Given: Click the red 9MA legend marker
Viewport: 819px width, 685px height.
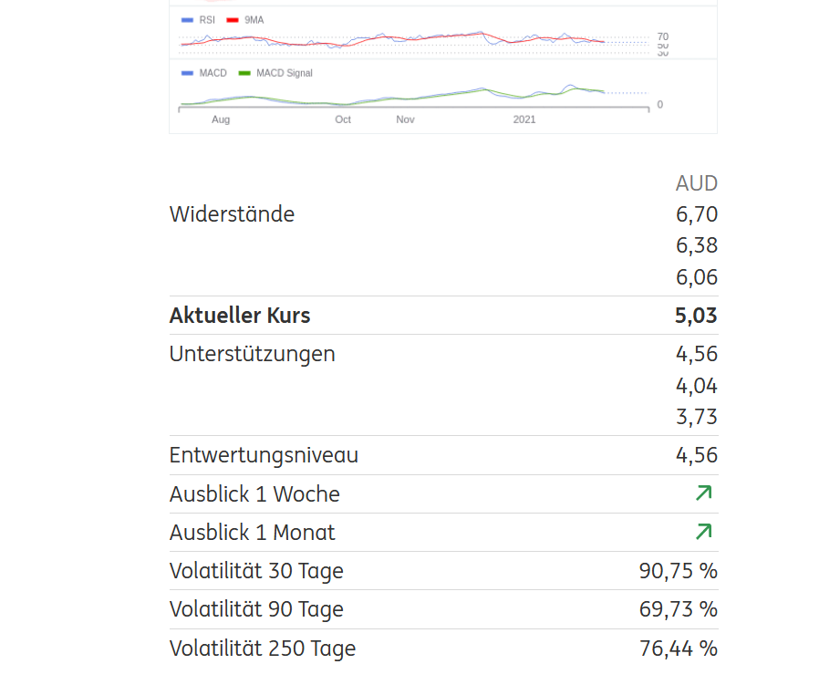Looking at the screenshot, I should click(x=233, y=20).
